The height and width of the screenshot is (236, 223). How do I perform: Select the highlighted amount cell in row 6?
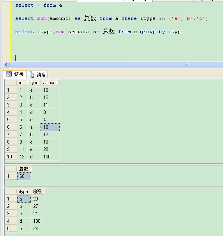(50, 127)
